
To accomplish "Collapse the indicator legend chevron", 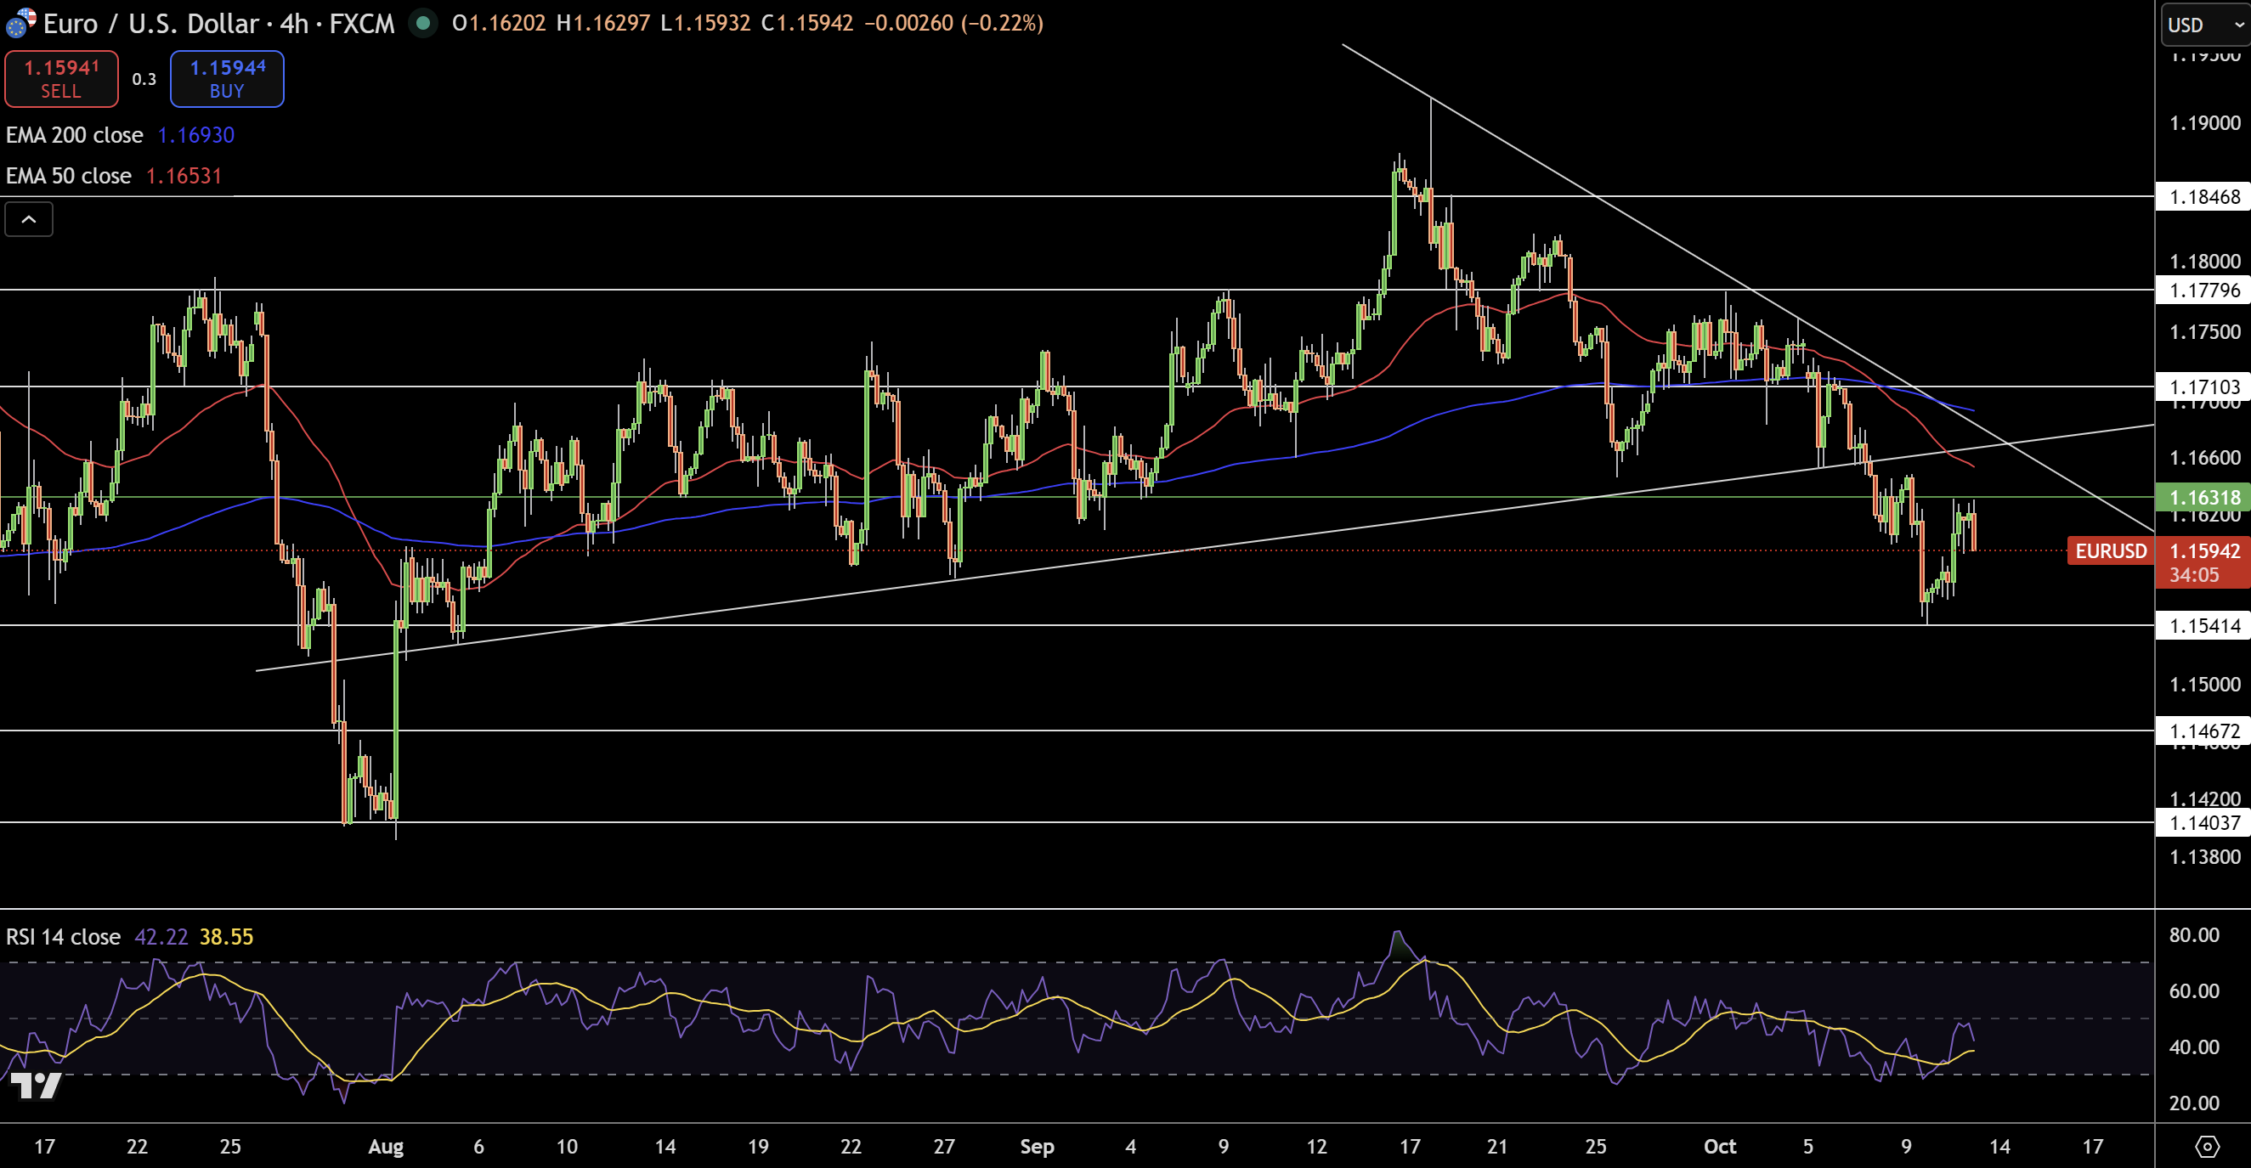I will click(x=29, y=219).
